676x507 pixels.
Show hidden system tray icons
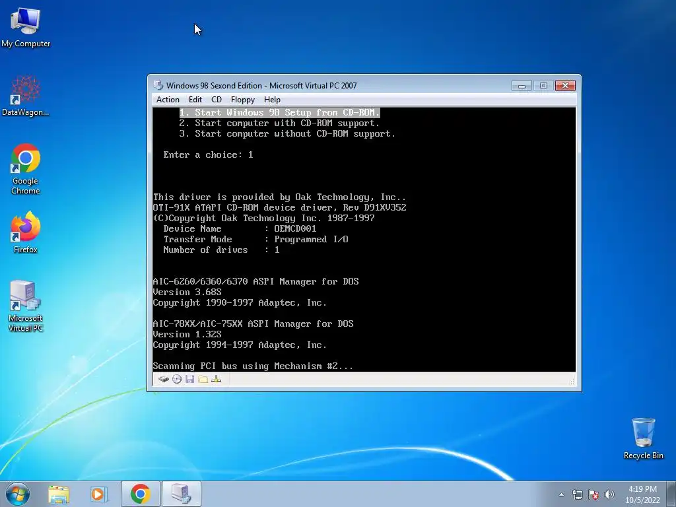coord(561,494)
